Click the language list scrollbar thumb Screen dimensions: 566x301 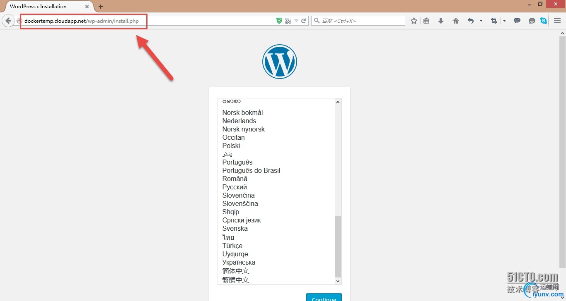pos(338,246)
